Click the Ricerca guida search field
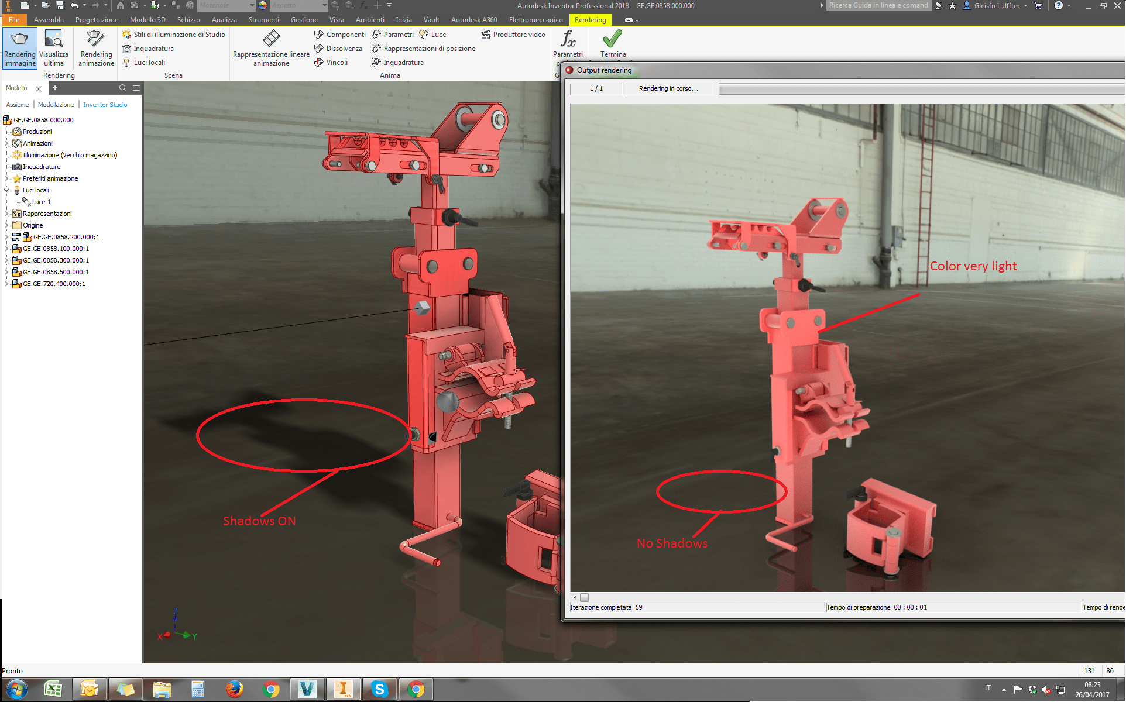This screenshot has height=702, width=1126. (878, 5)
